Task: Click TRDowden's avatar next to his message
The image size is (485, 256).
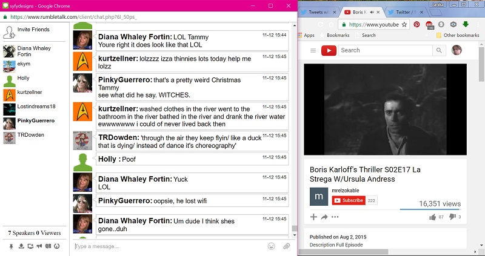Action: tap(82, 140)
